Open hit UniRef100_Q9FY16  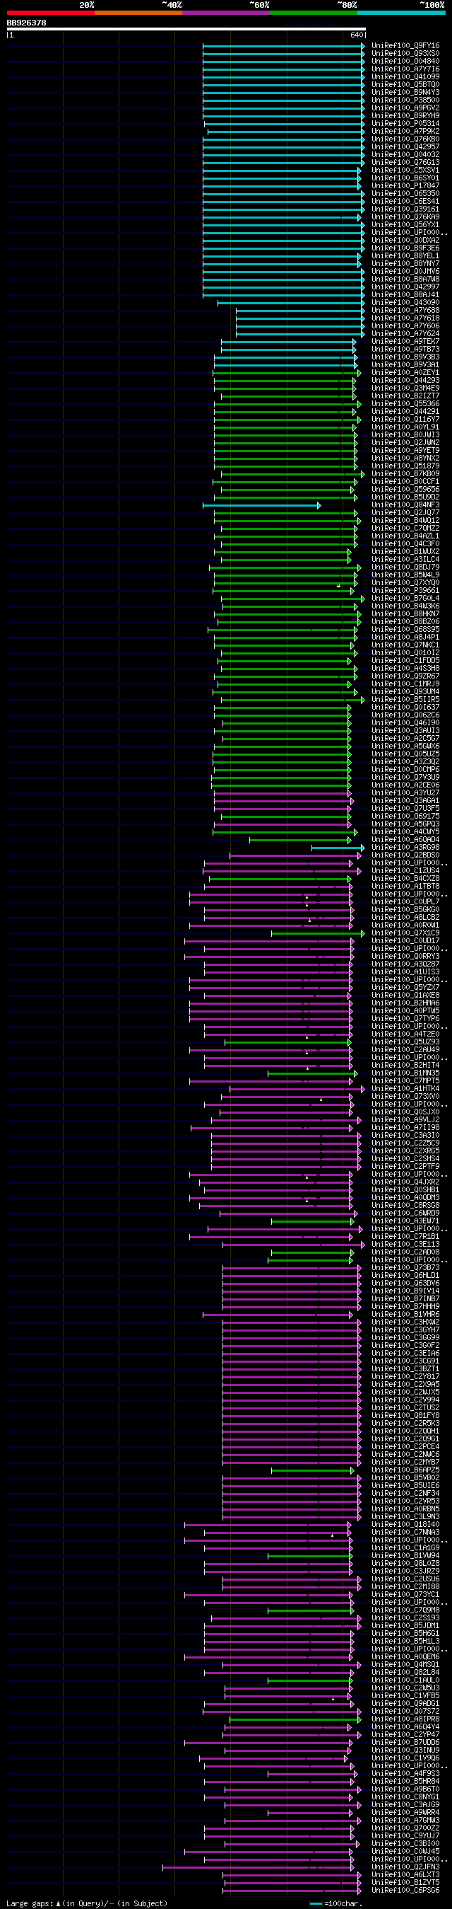(x=405, y=46)
